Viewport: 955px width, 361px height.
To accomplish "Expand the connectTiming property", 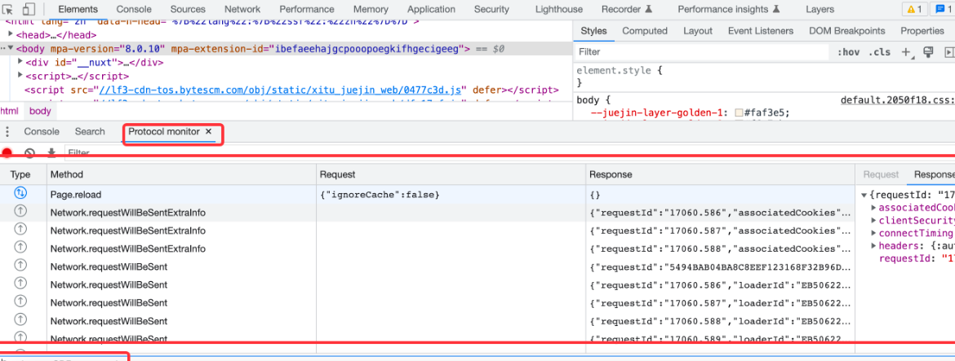I will pos(875,233).
